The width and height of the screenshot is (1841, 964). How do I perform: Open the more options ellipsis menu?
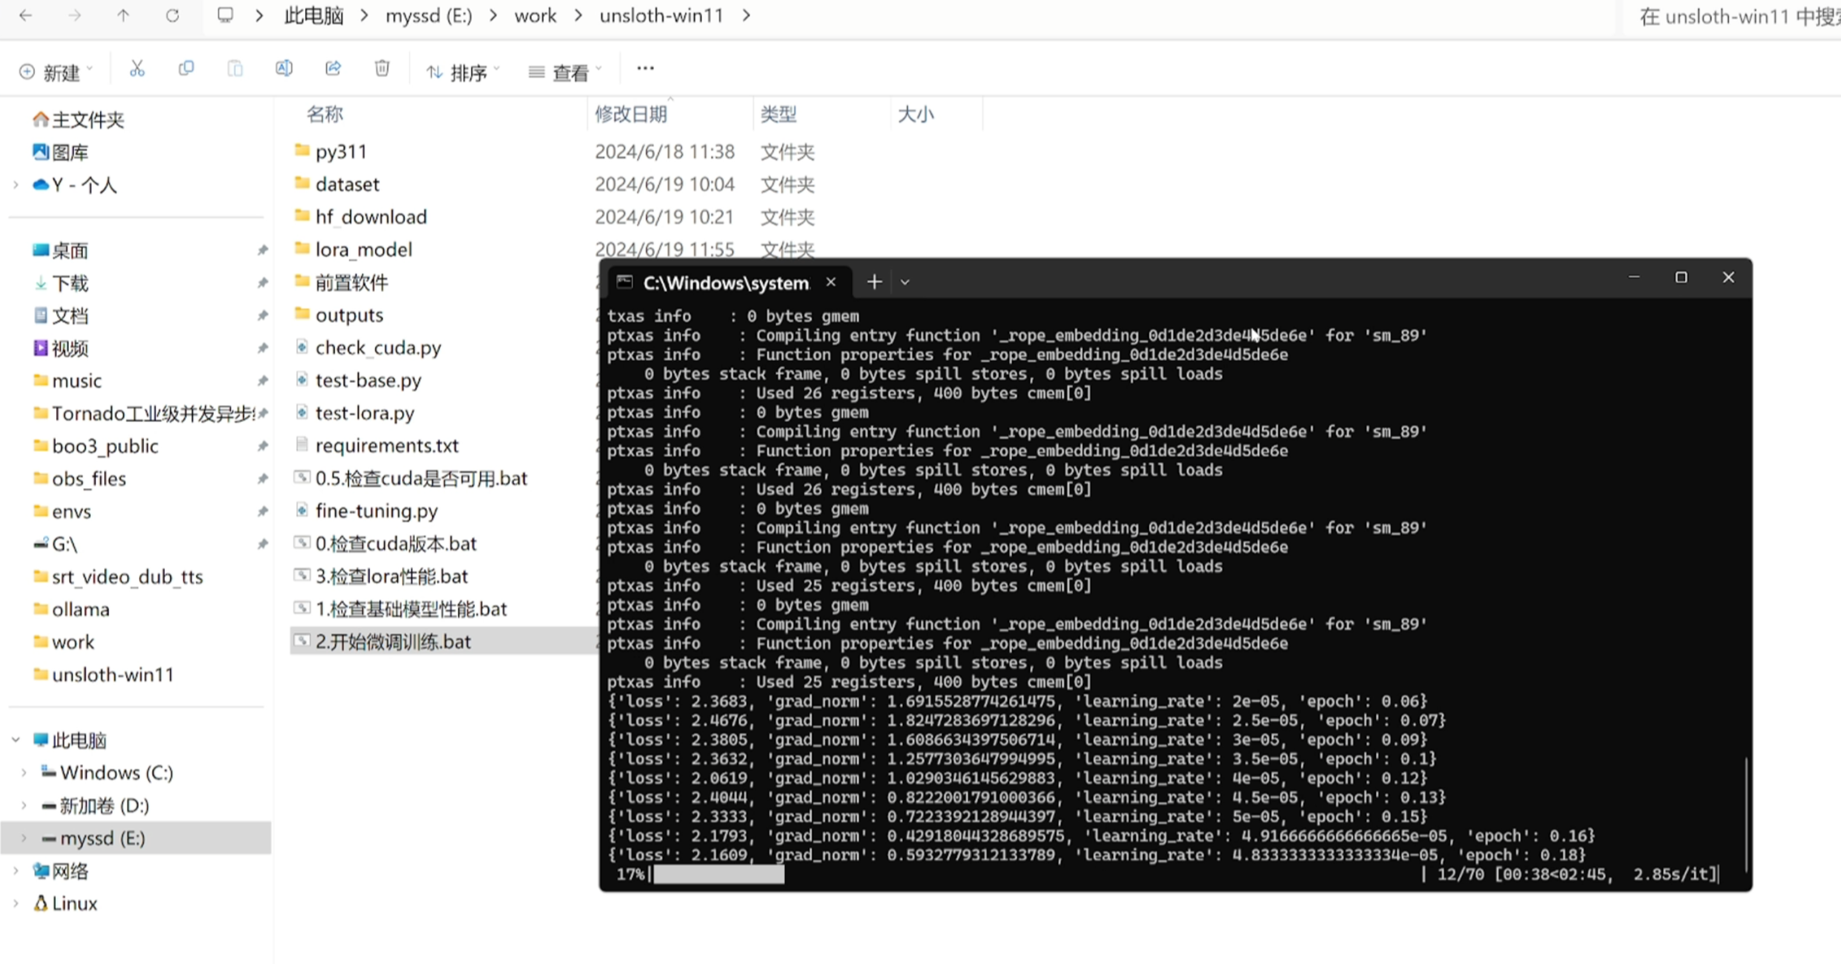[644, 69]
